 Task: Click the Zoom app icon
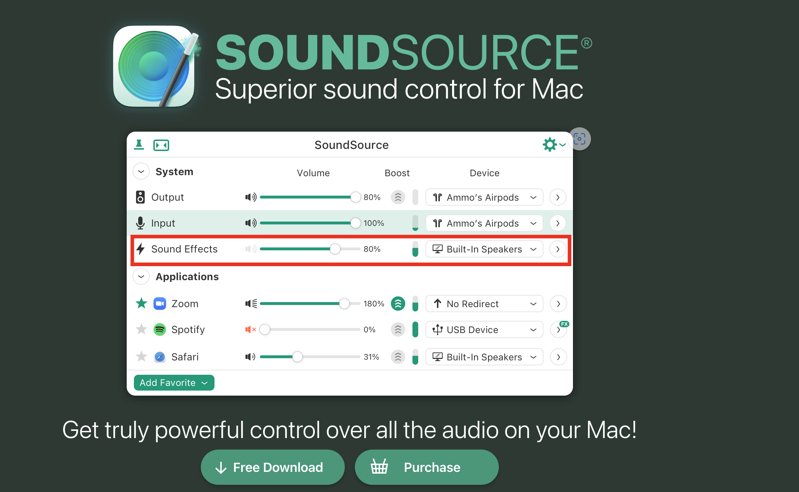point(160,304)
